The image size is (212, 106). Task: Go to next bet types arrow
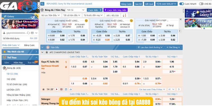point(179,89)
